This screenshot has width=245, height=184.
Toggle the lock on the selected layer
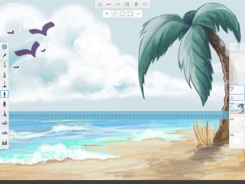(x=232, y=98)
